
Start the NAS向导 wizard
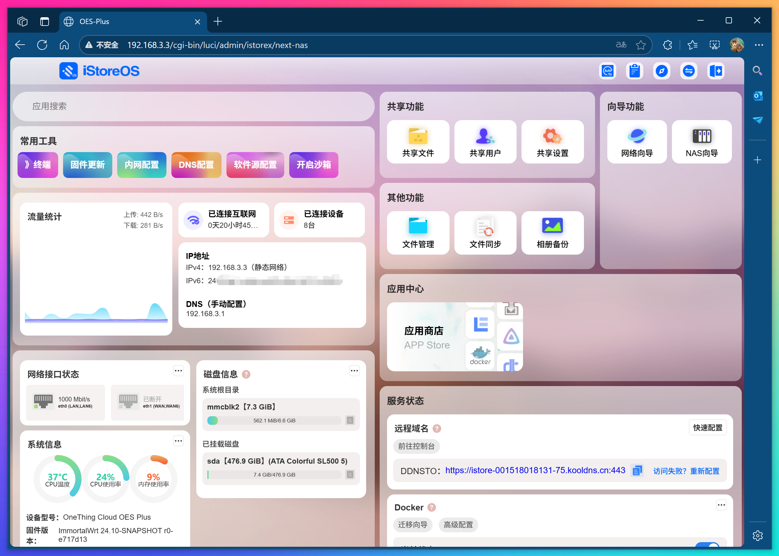click(702, 142)
